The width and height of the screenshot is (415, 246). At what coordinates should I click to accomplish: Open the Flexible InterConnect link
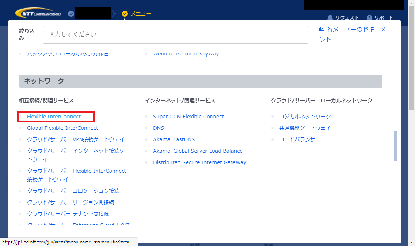click(x=54, y=117)
